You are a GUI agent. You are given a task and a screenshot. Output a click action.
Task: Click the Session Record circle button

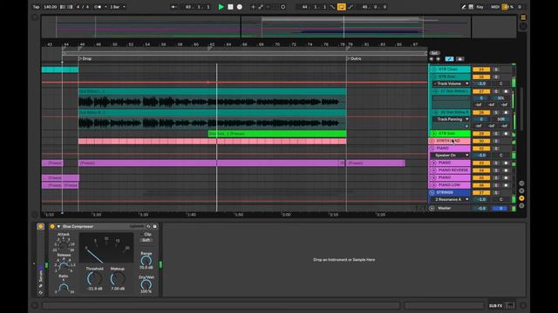[x=282, y=7]
